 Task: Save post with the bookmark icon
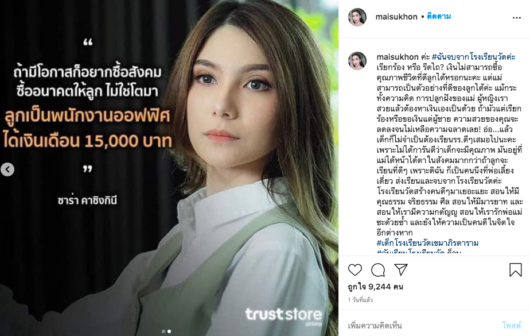click(516, 270)
